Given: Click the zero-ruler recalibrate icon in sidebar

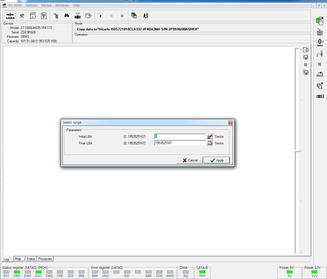Looking at the screenshot, I should [320, 42].
